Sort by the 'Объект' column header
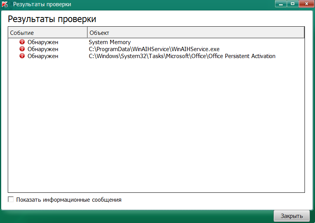Screen dimensions: 315x223 (196, 33)
